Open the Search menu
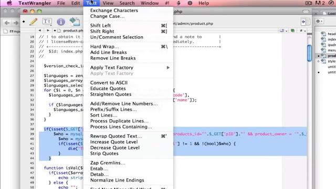This screenshot has height=189, width=336. click(x=127, y=3)
